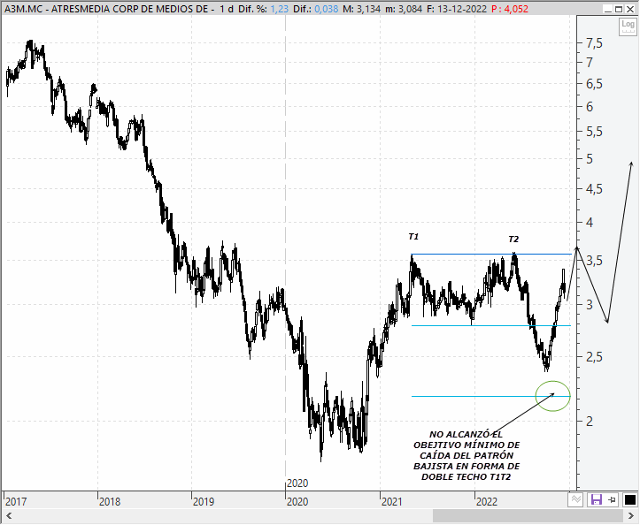The image size is (640, 525).
Task: Click the 2019 label on time axis
Action: pyautogui.click(x=204, y=501)
